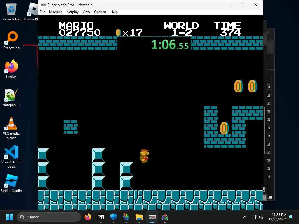
Task: Click the TIME 374 counter
Action: tap(227, 29)
